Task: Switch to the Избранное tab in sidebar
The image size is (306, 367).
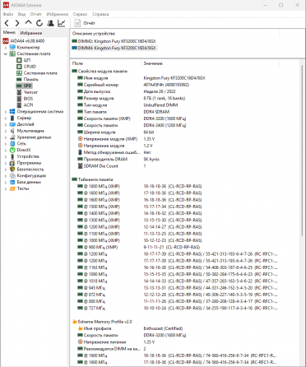Action: click(31, 33)
